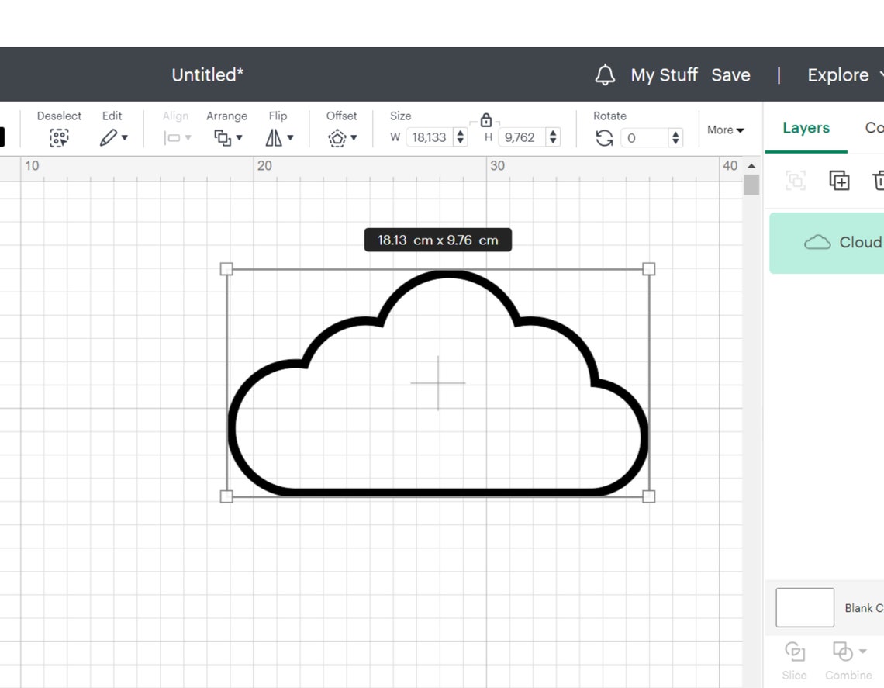Open My Stuff
The width and height of the screenshot is (884, 688).
pyautogui.click(x=664, y=74)
